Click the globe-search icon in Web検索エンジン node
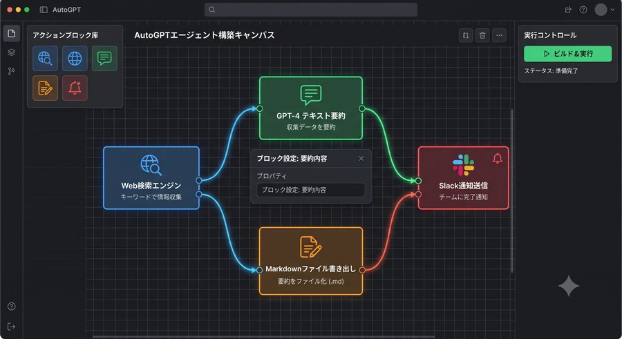This screenshot has width=622, height=339. click(151, 164)
